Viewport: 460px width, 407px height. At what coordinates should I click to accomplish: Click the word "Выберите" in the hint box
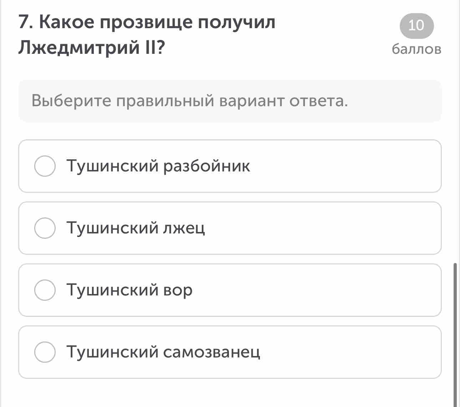(x=71, y=101)
